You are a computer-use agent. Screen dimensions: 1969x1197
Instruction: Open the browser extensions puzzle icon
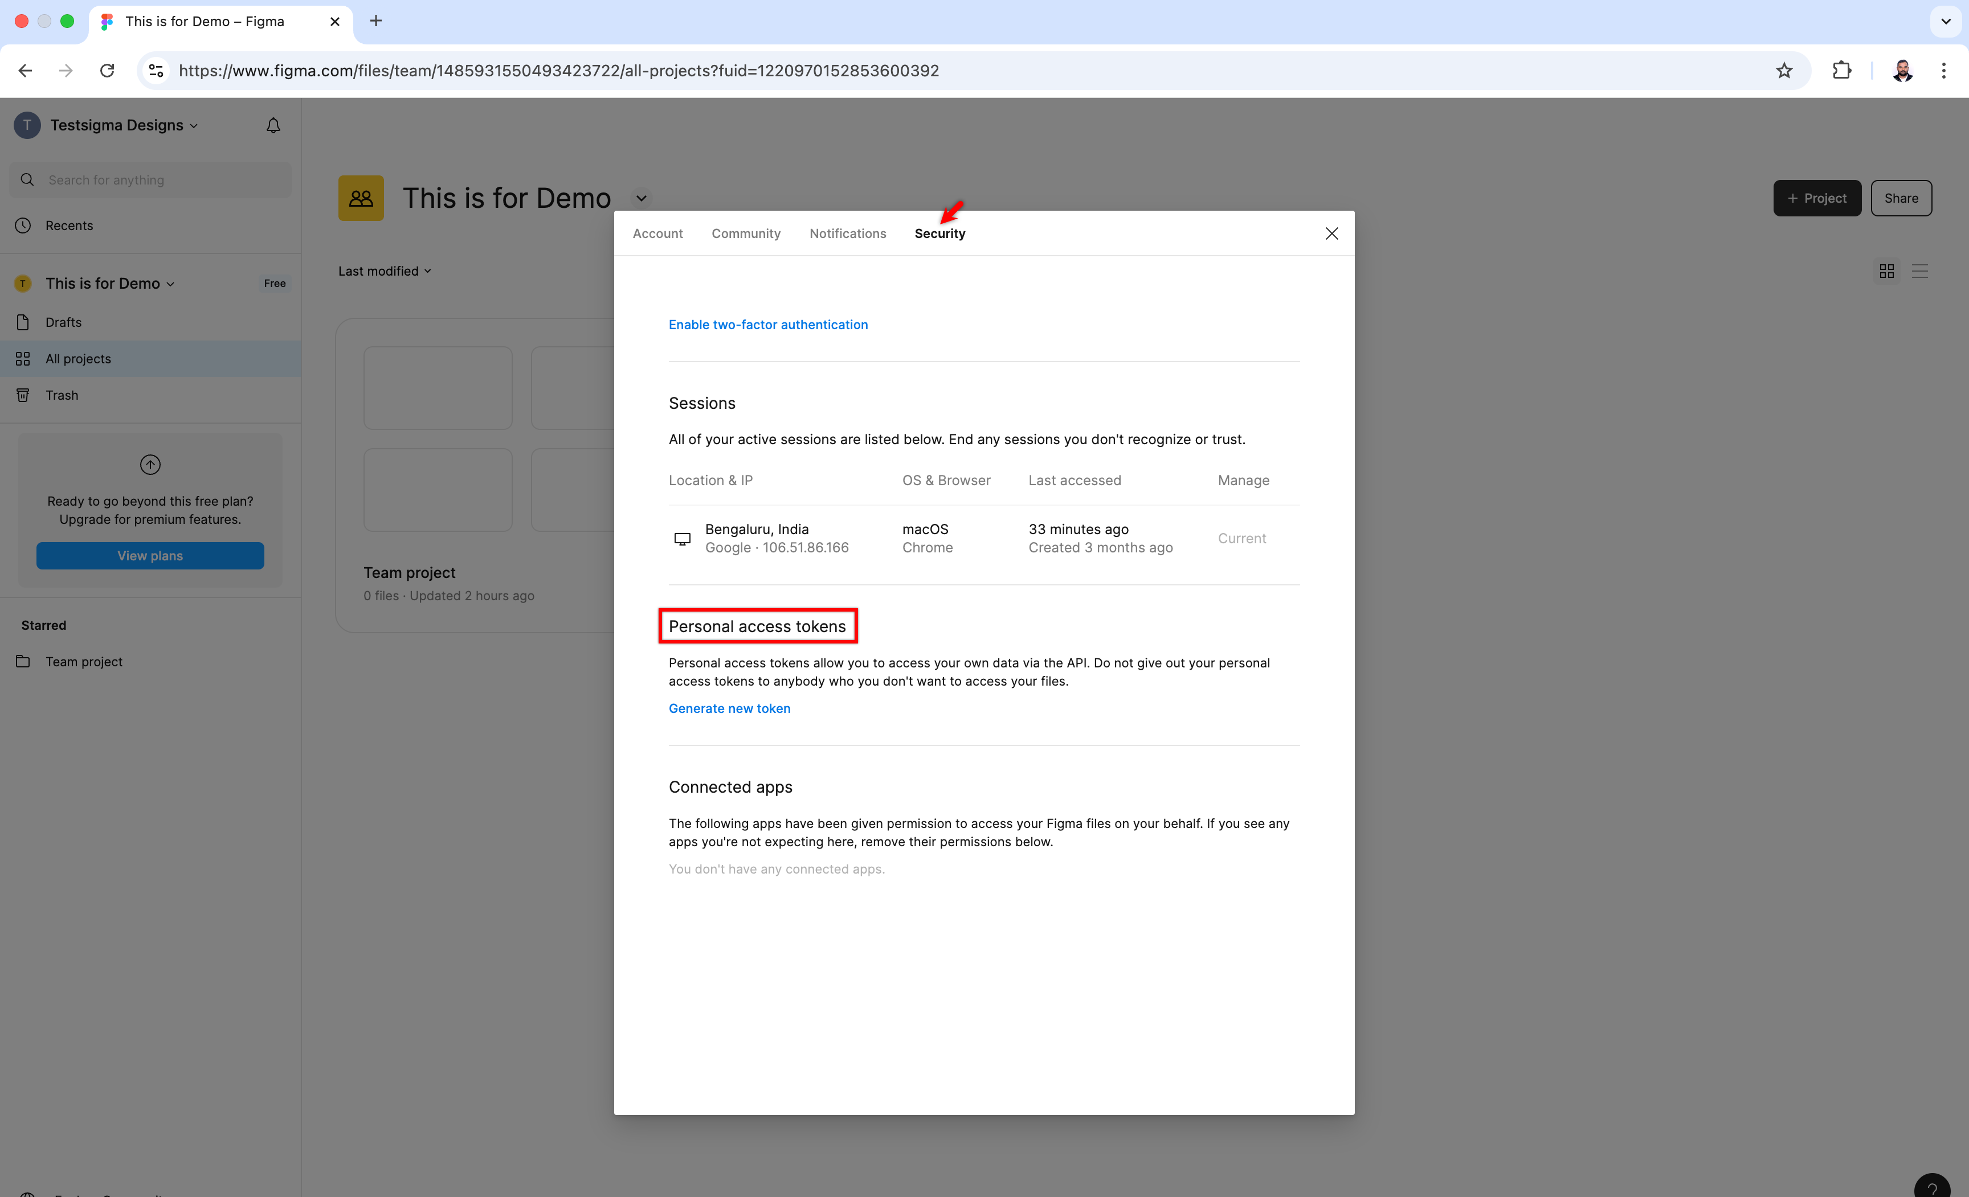click(1842, 70)
